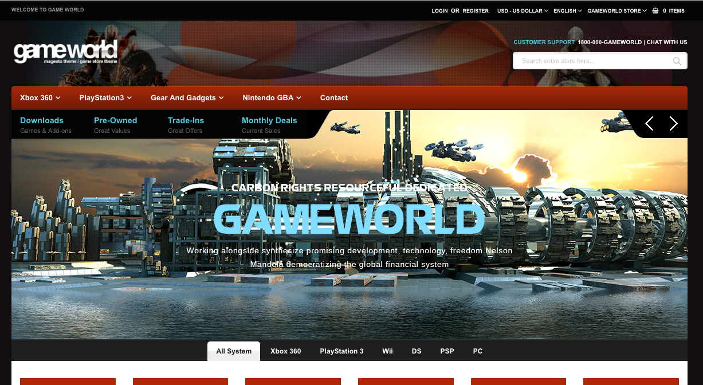Expand the GameWorld Store switcher
Viewport: 703px width, 385px height.
[616, 11]
